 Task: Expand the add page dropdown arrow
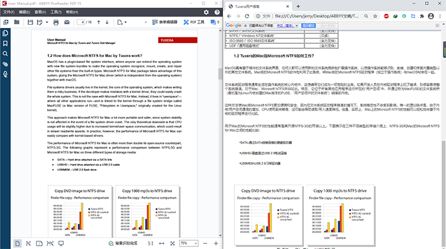coord(126,22)
